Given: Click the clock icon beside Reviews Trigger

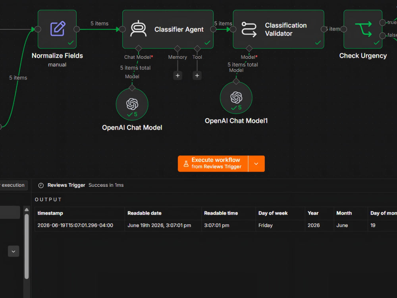Looking at the screenshot, I should (41, 186).
